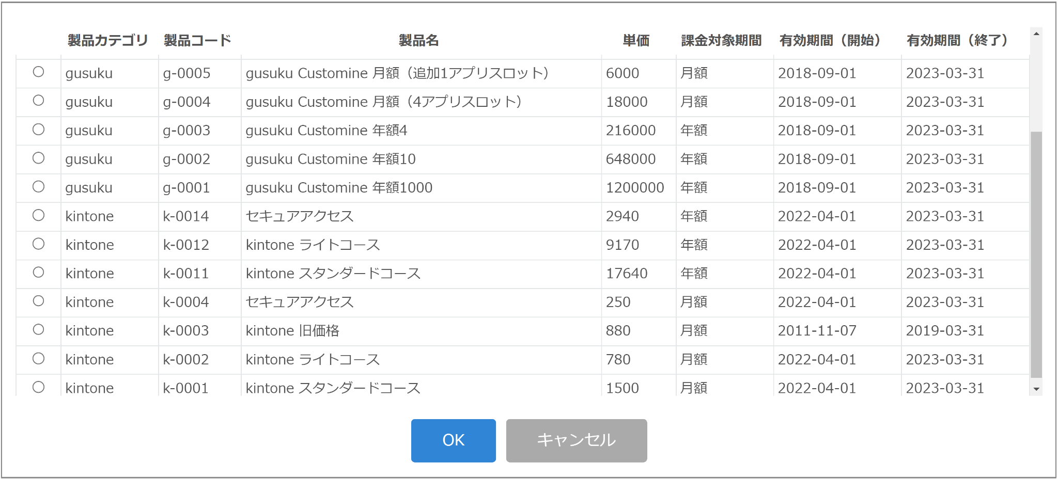This screenshot has width=1058, height=479.
Task: Select radio for k-0004 セキュアアクセス monthly
Action: (x=38, y=301)
